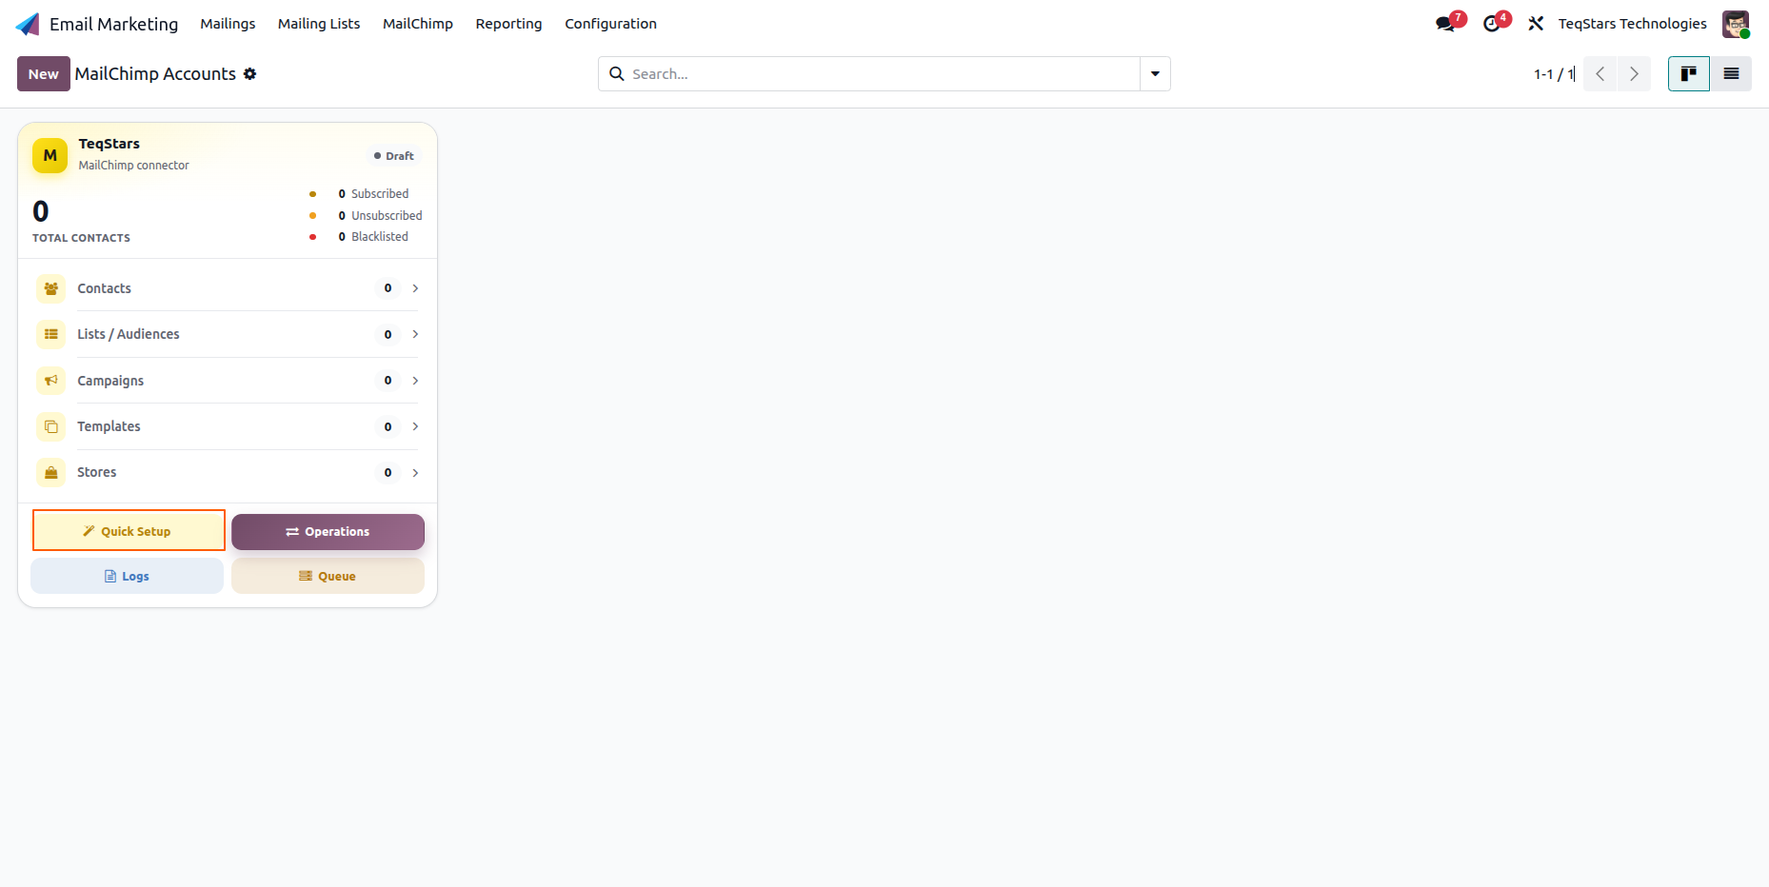
Task: Expand the Campaigns row chevron
Action: coord(415,381)
